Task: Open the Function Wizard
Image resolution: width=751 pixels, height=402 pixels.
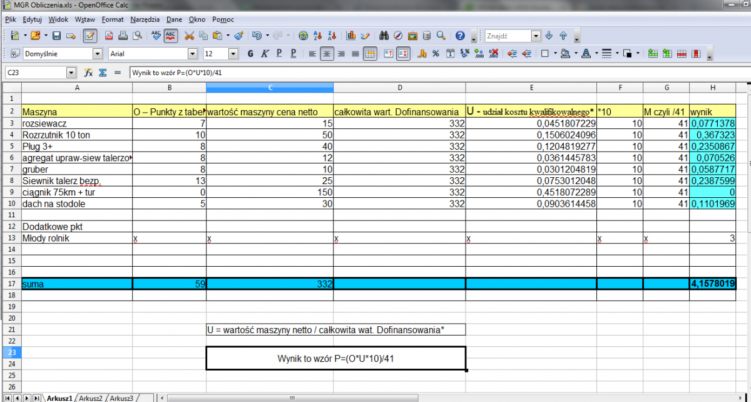Action: click(x=88, y=73)
